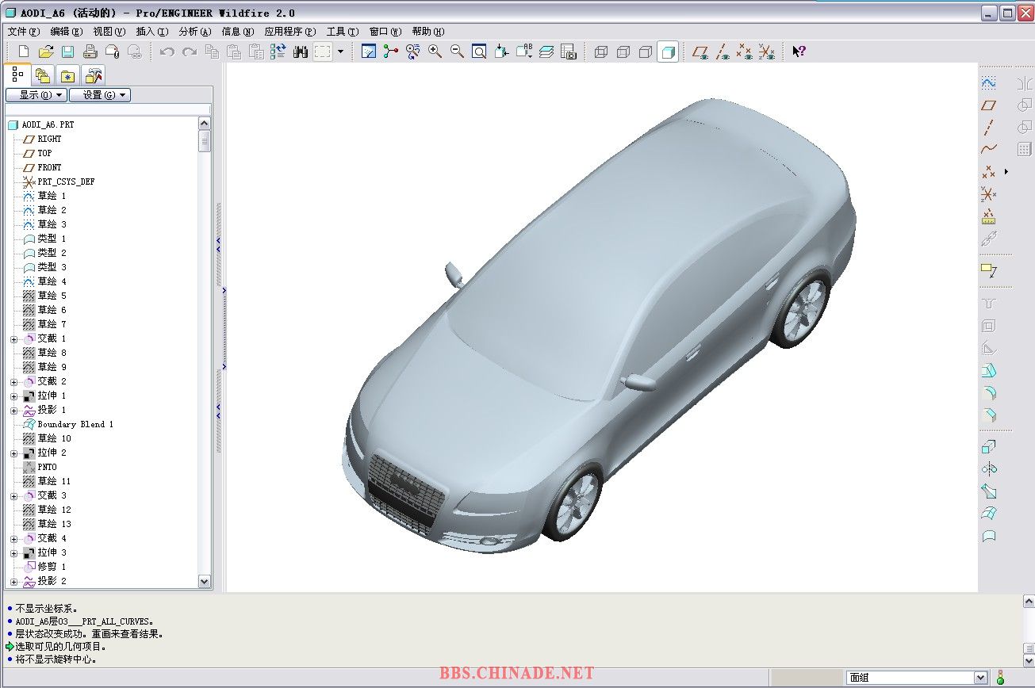Open the 编辑 menu
This screenshot has height=688, width=1035.
click(x=66, y=32)
